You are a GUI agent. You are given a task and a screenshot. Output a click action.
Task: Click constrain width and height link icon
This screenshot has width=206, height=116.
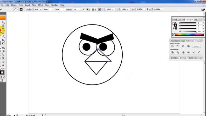pos(147,9)
